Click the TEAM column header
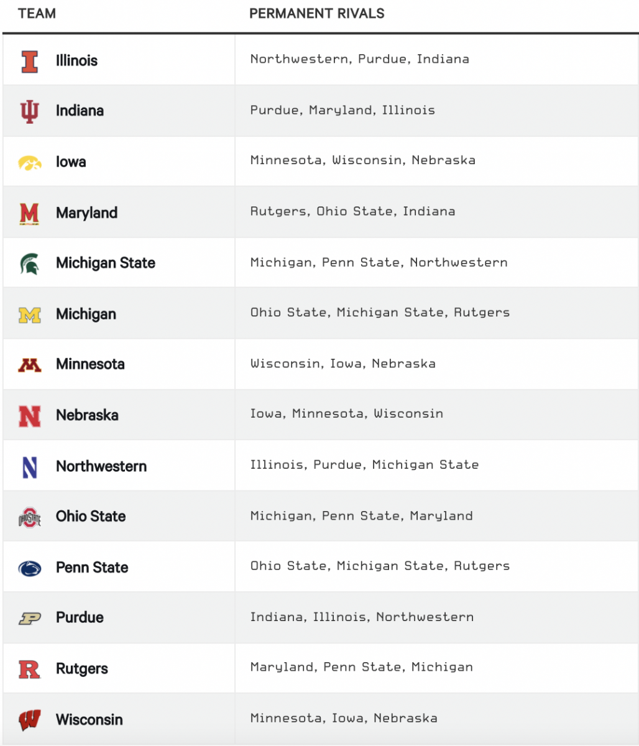 37,13
